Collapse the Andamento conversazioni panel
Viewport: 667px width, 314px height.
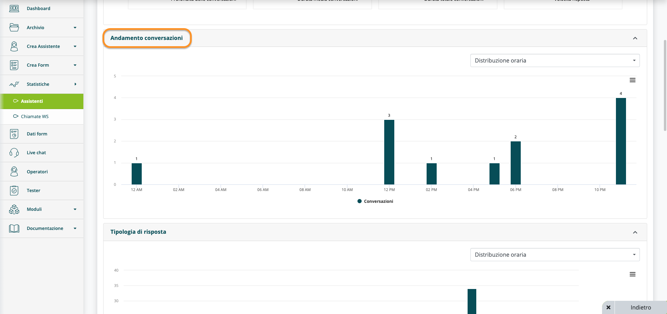pyautogui.click(x=635, y=38)
